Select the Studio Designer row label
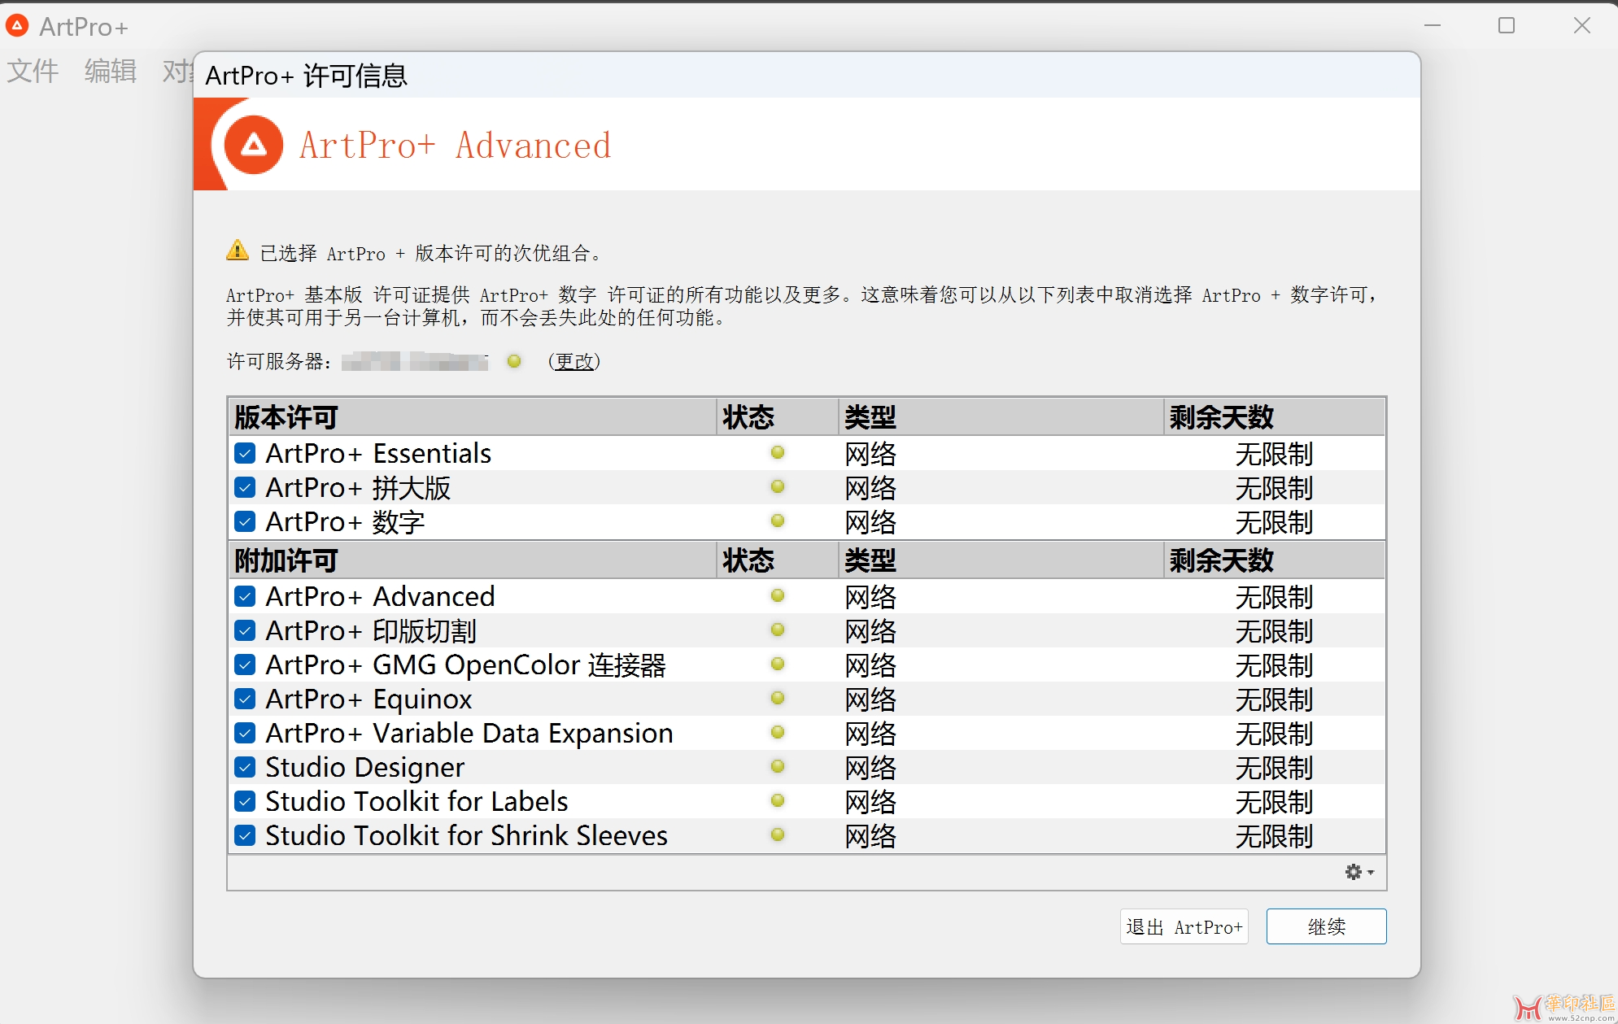Screen dimensions: 1618x1024 click(365, 767)
